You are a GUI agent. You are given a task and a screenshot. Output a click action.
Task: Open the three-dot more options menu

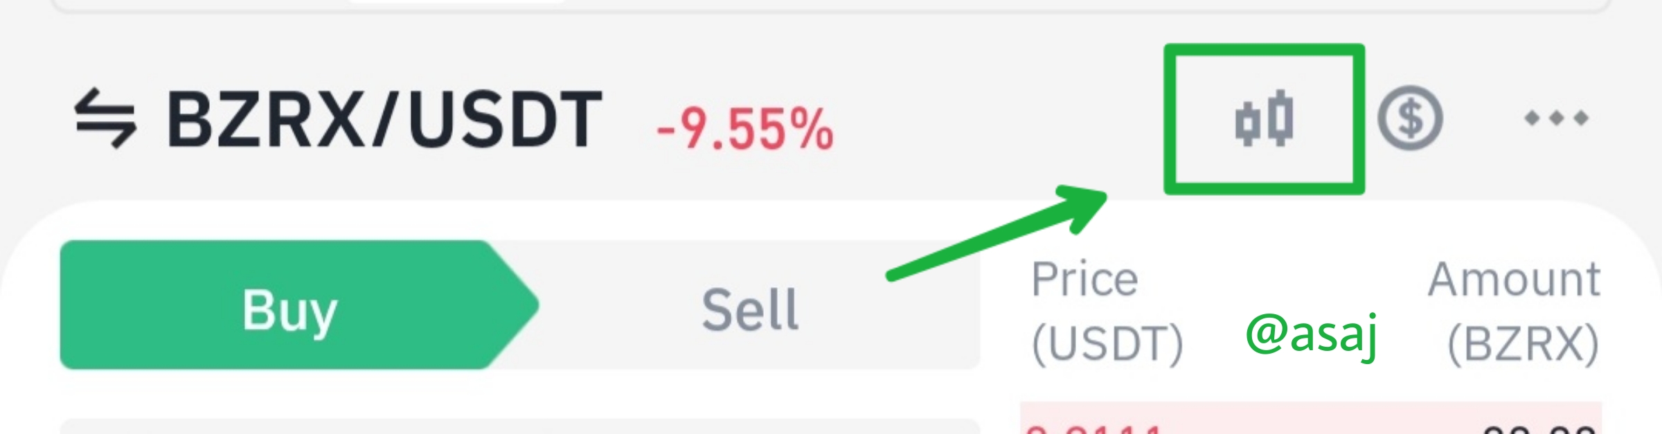click(1556, 118)
